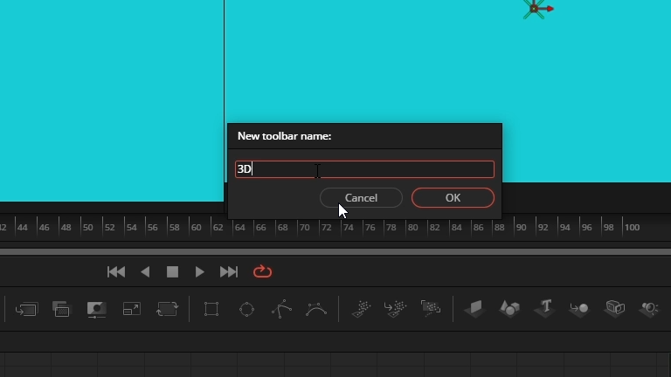Screen dimensions: 671x377
Task: Choose the Polygon mask tool
Action: coord(281,309)
